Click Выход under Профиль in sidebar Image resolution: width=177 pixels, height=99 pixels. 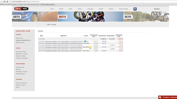tap(18, 87)
